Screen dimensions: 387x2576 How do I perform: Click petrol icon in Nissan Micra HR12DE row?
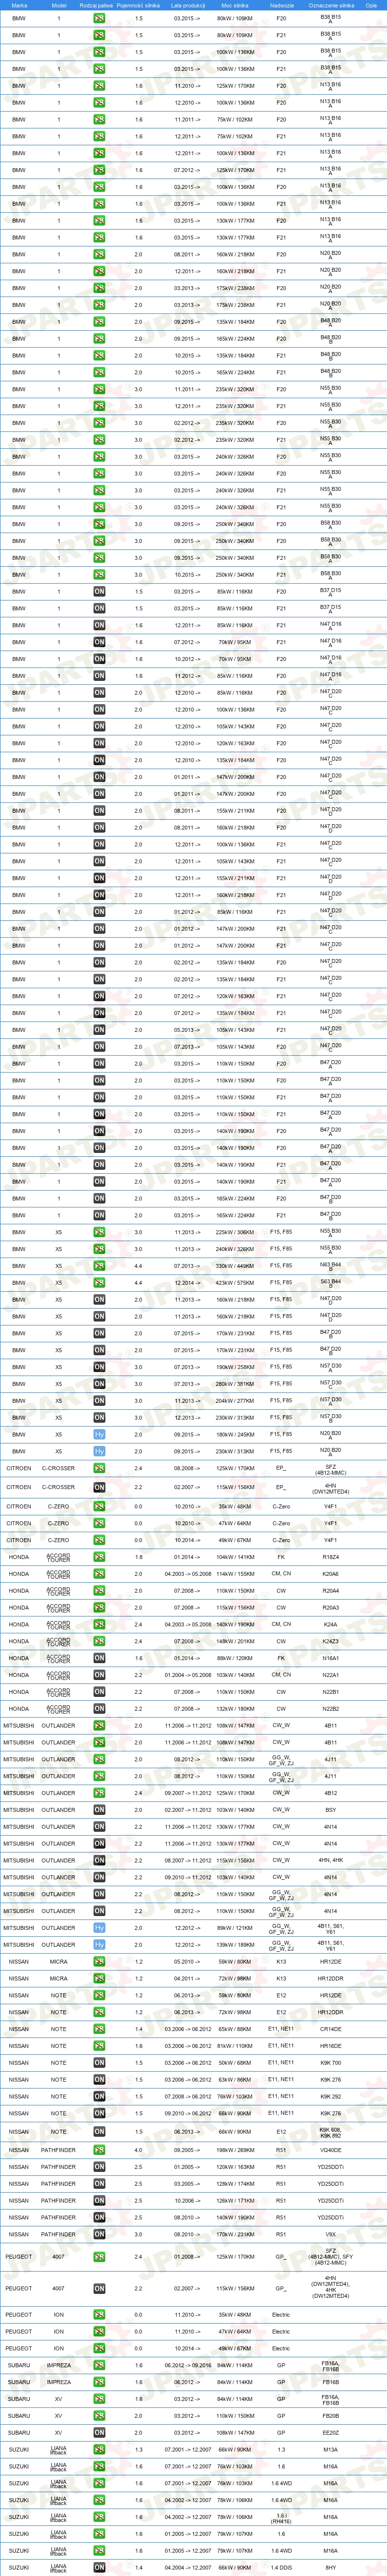[99, 1962]
